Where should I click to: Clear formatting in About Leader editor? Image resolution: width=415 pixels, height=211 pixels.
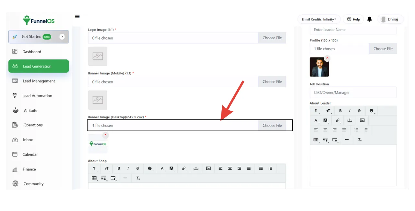pyautogui.click(x=360, y=140)
